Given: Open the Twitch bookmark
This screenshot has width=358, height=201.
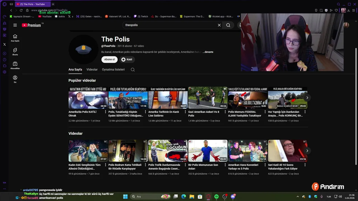Looking at the screenshot, I should (141, 16).
